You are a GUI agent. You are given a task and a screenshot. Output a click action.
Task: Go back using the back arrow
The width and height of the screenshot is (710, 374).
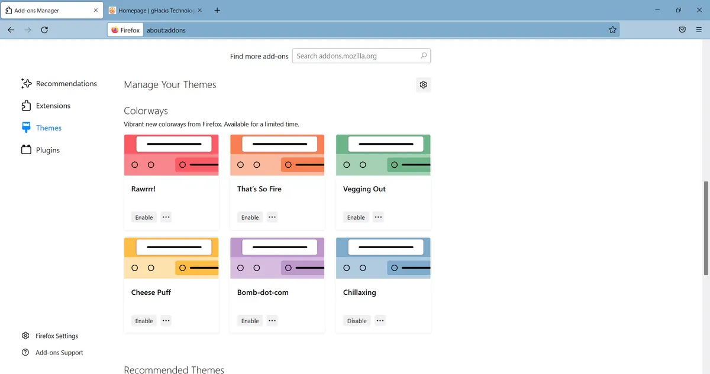pos(11,30)
